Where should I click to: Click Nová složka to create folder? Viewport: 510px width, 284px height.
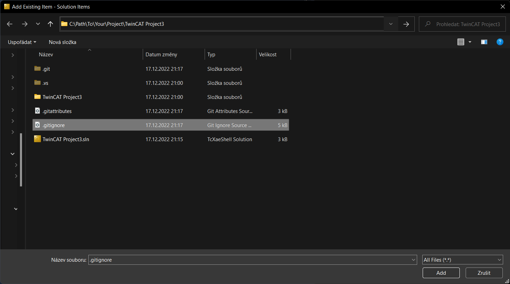pyautogui.click(x=62, y=42)
